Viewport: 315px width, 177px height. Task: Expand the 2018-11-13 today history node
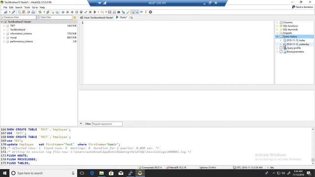pos(281,40)
